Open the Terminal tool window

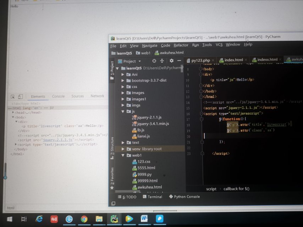tap(153, 196)
